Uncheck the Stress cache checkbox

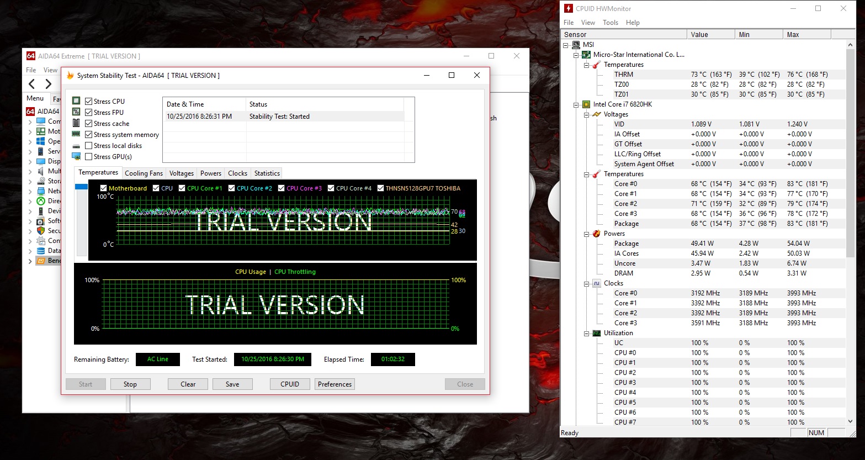click(88, 123)
